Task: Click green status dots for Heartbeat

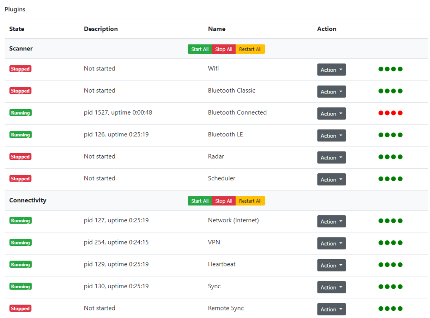Action: tap(390, 265)
